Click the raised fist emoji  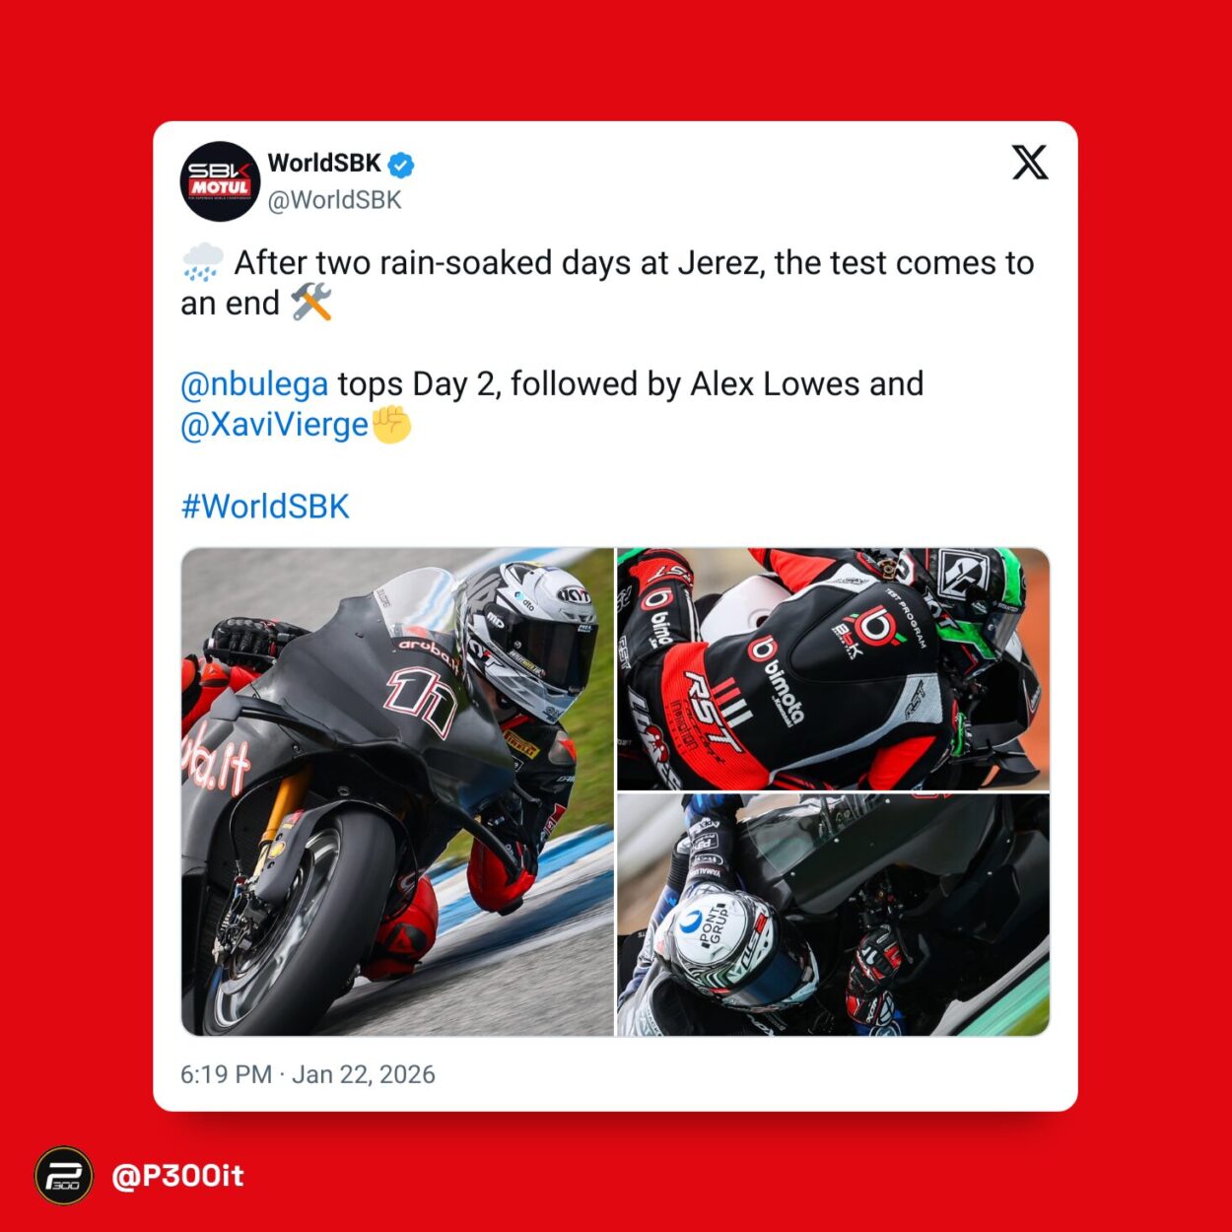point(391,425)
